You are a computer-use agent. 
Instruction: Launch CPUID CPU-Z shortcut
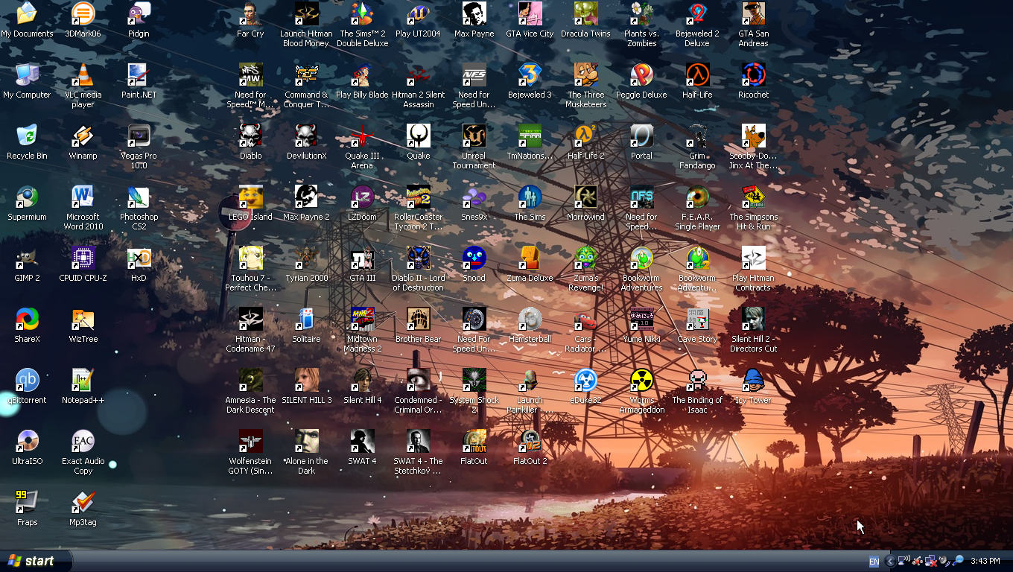pos(83,258)
